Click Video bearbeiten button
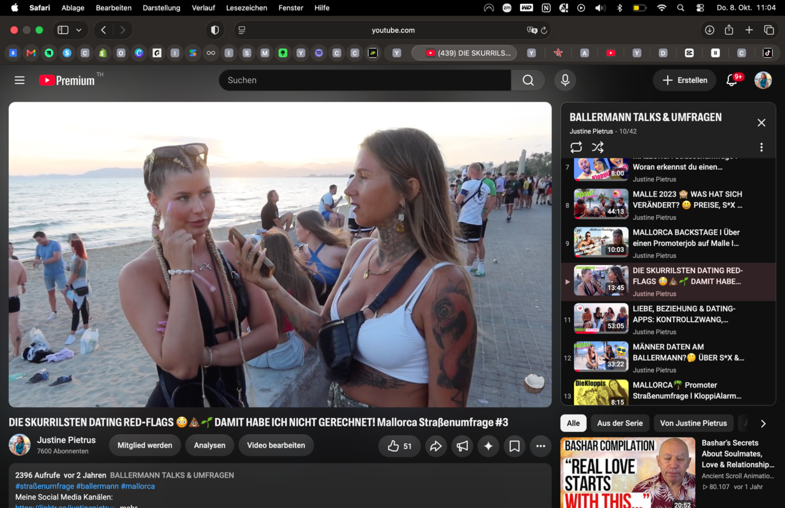Screen dimensions: 785x508 click(276, 446)
